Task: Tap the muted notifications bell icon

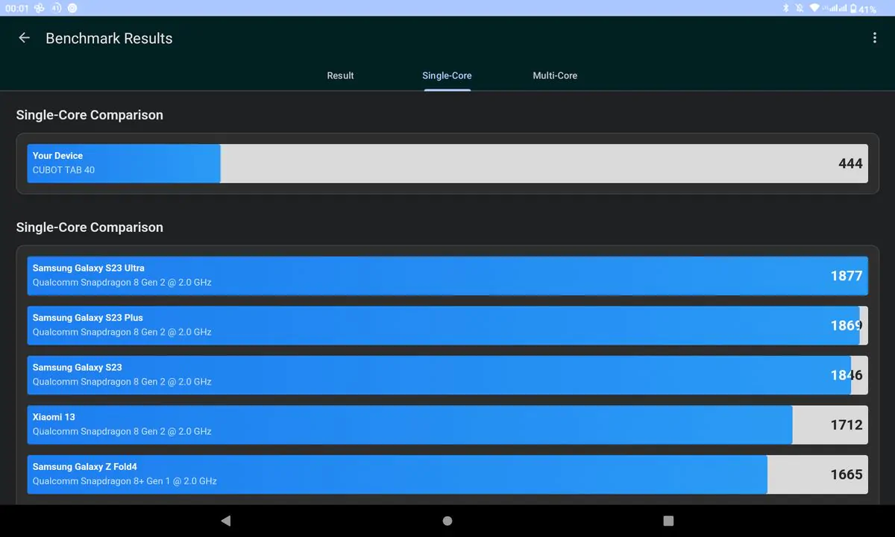Action: pyautogui.click(x=800, y=8)
